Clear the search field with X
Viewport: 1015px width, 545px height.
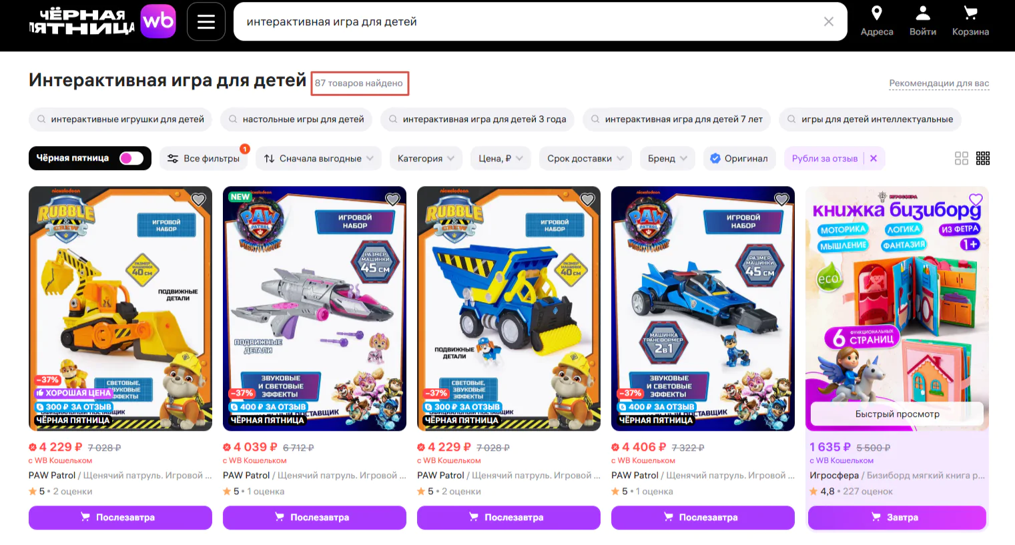tap(829, 21)
